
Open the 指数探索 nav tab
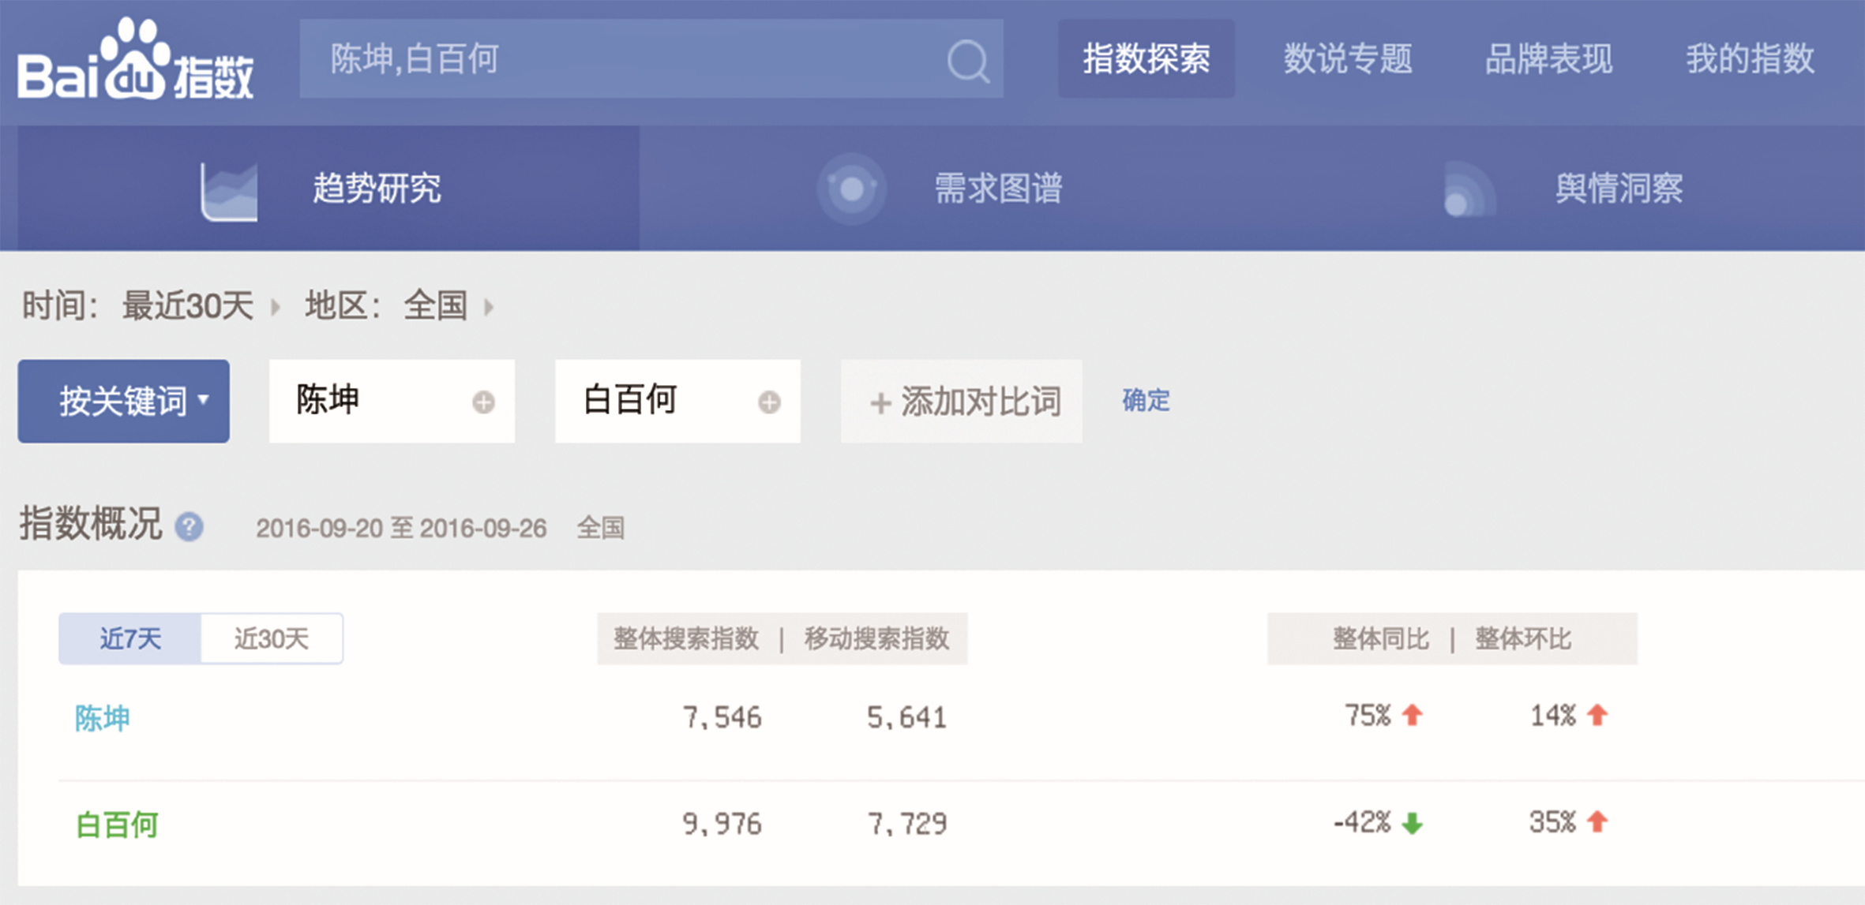point(1146,59)
